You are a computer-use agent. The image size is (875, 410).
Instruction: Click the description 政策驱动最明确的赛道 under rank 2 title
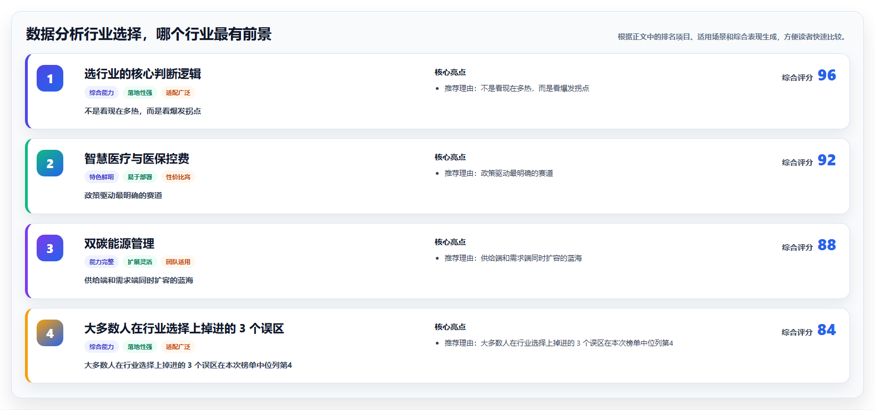[x=123, y=195]
